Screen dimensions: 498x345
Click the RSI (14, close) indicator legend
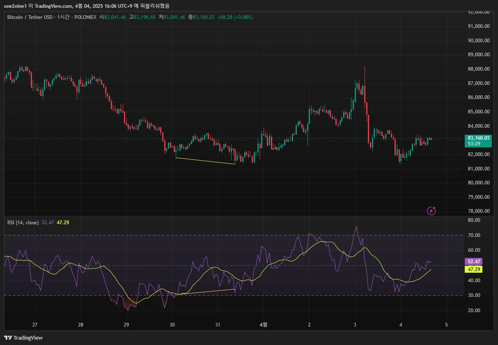[23, 223]
